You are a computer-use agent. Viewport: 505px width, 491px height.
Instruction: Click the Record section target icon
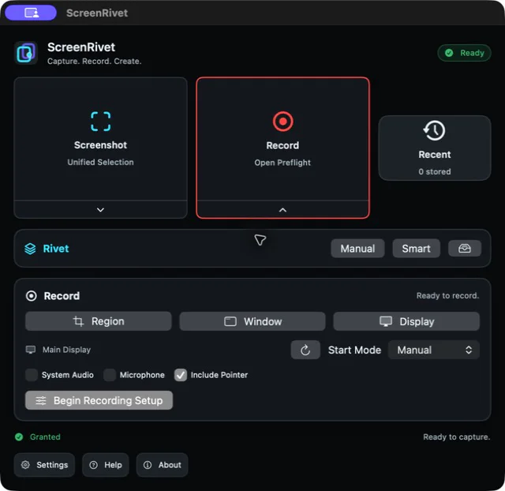(x=32, y=296)
